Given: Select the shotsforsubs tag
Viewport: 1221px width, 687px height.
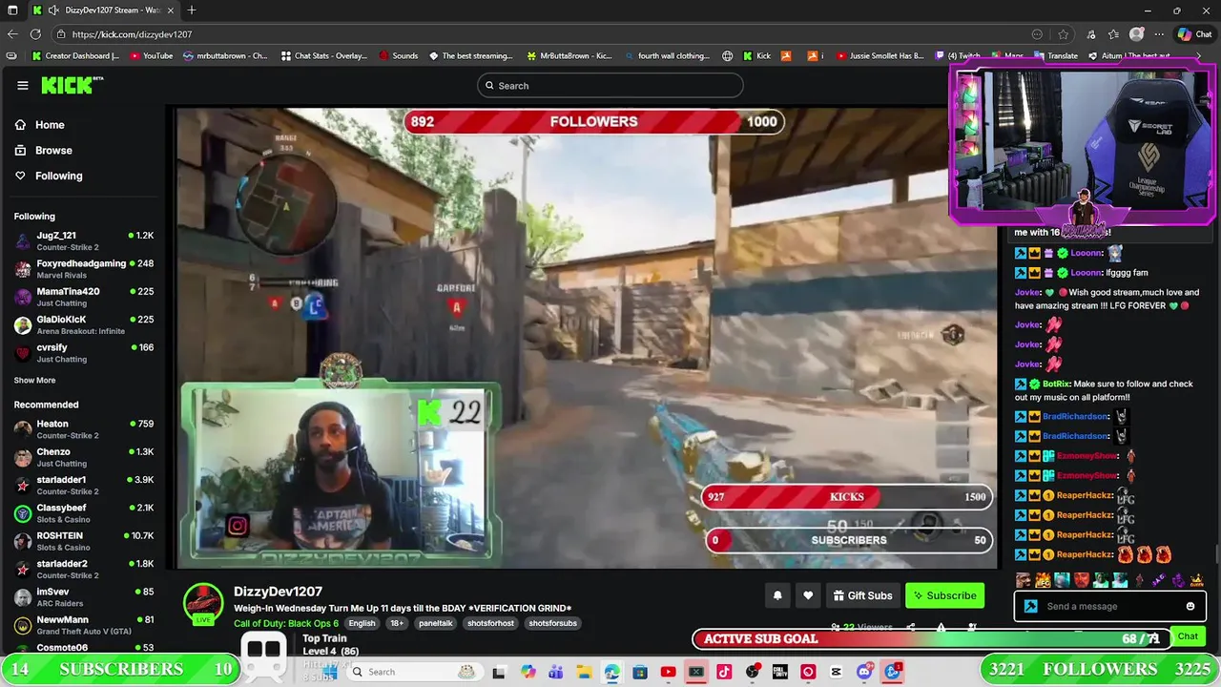Looking at the screenshot, I should [552, 623].
